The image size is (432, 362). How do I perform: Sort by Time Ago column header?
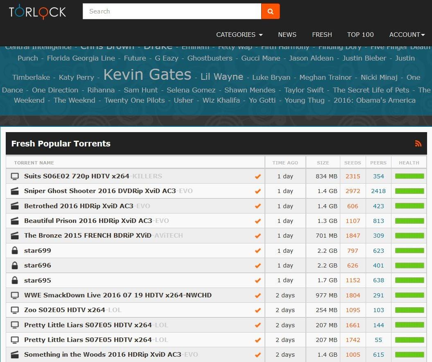tap(285, 163)
